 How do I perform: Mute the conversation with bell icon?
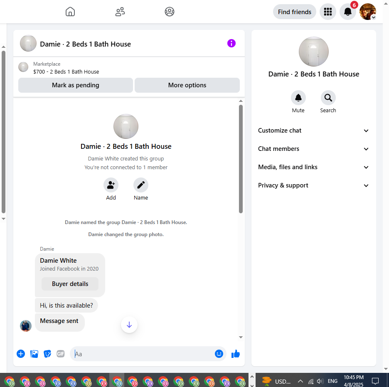point(298,98)
